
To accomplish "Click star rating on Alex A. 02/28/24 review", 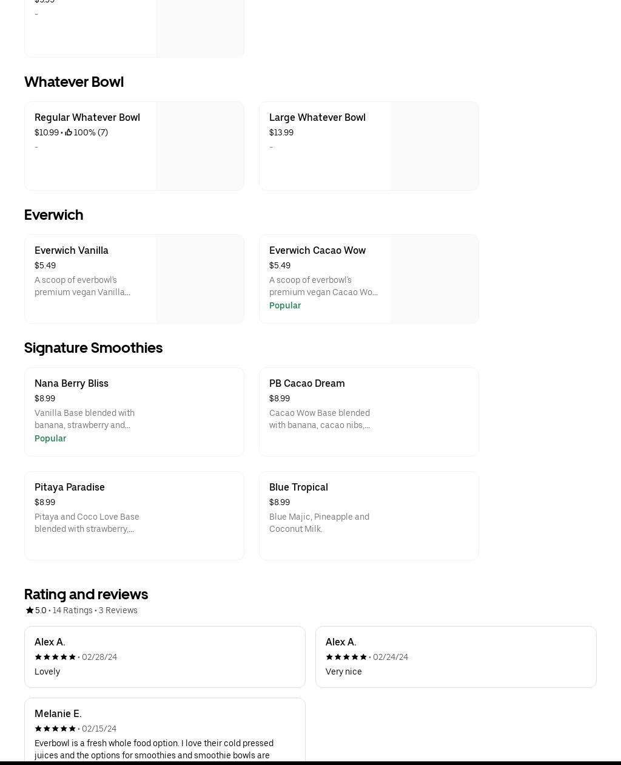I will 55,657.
